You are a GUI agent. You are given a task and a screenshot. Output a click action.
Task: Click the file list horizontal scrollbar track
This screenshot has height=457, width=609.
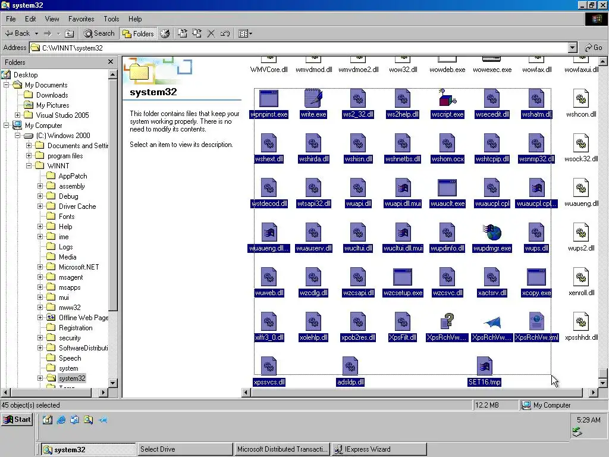coord(416,393)
